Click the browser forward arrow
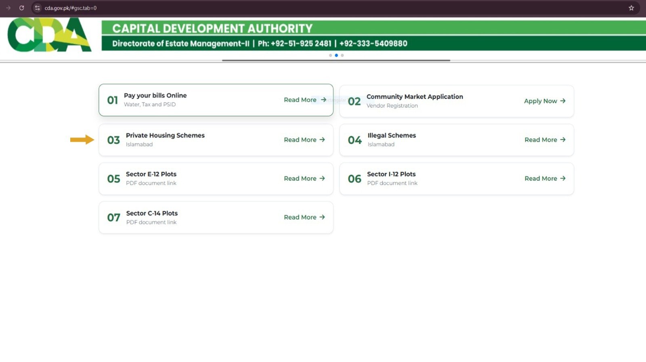The height and width of the screenshot is (362, 646). (x=8, y=8)
